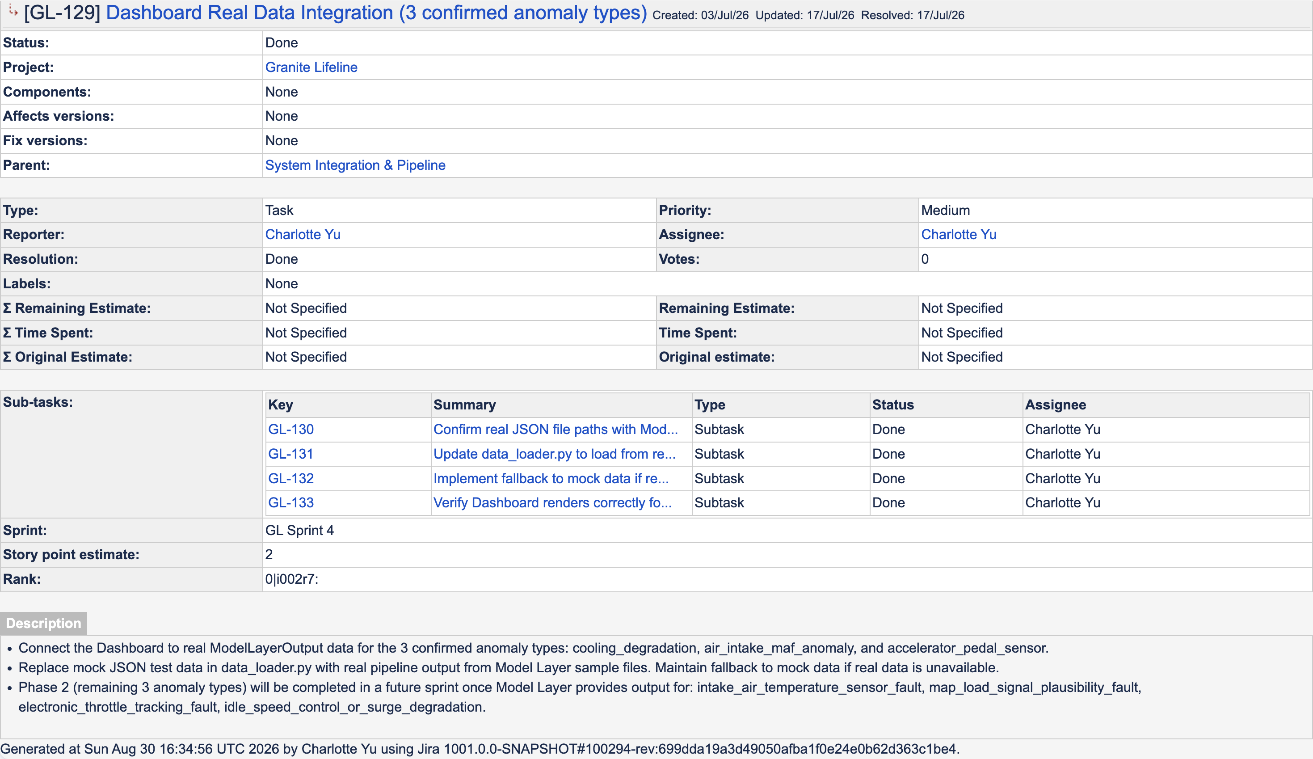Open 'Confirm real JSON file paths' summary link
This screenshot has height=759, width=1313.
pos(555,430)
